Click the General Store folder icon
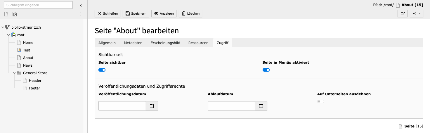 pyautogui.click(x=19, y=73)
